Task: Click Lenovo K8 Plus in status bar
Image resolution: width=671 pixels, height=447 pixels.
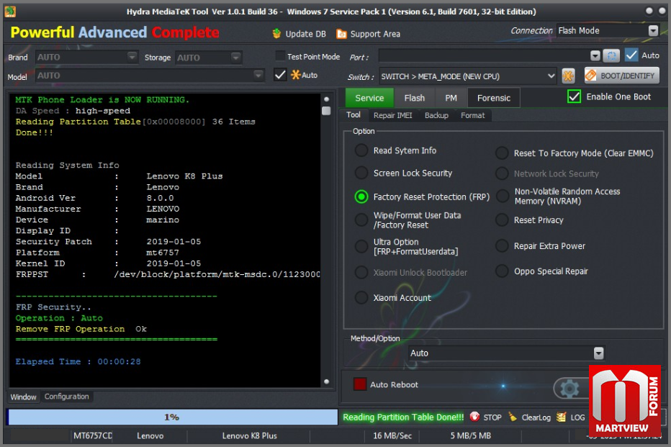Action: pos(250,435)
